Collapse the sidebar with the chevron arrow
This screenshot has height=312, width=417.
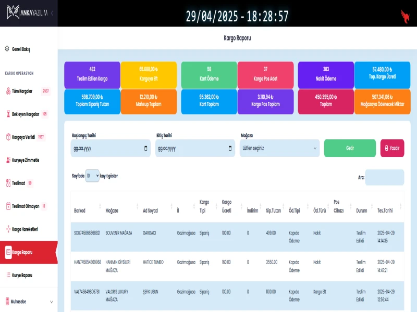tap(52, 12)
